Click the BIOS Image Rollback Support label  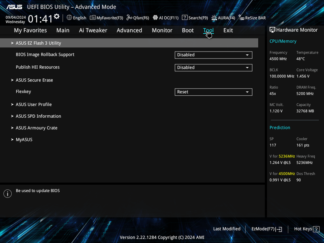tap(45, 54)
